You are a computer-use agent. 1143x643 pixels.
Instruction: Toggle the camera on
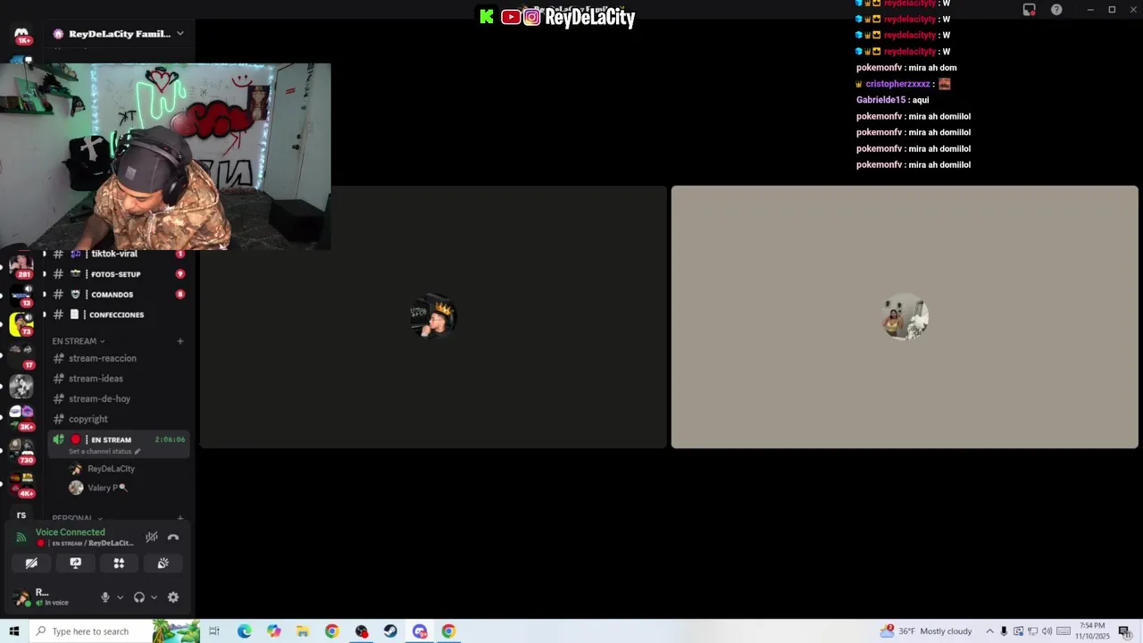31,564
